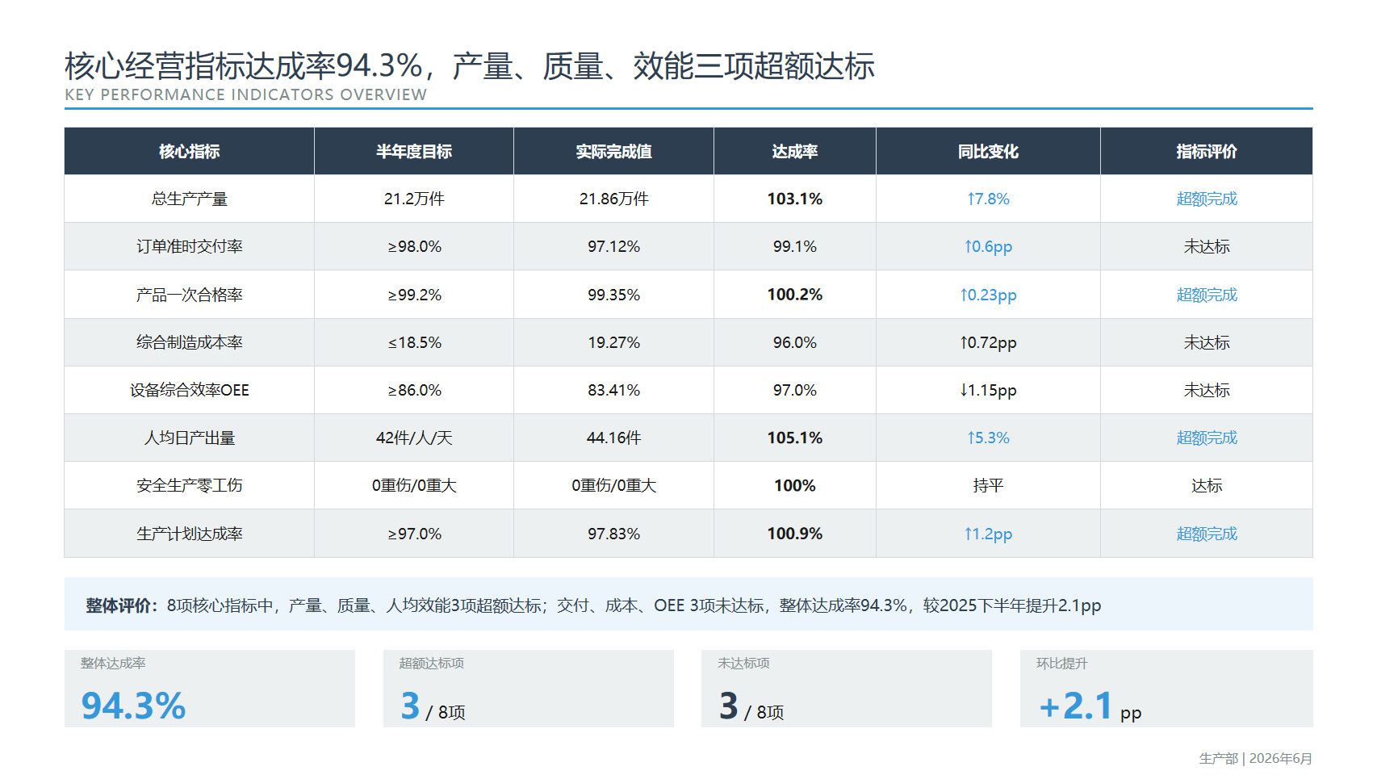Click the '97.83%' actual value cell
1377x775 pixels.
pyautogui.click(x=613, y=534)
